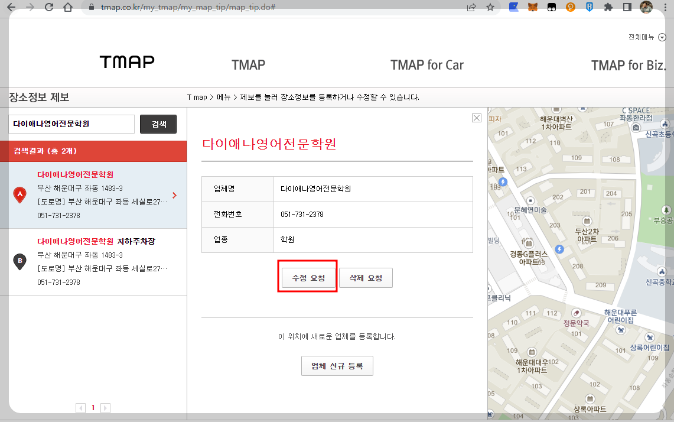
Task: Click the 검색 search button
Action: coord(158,124)
